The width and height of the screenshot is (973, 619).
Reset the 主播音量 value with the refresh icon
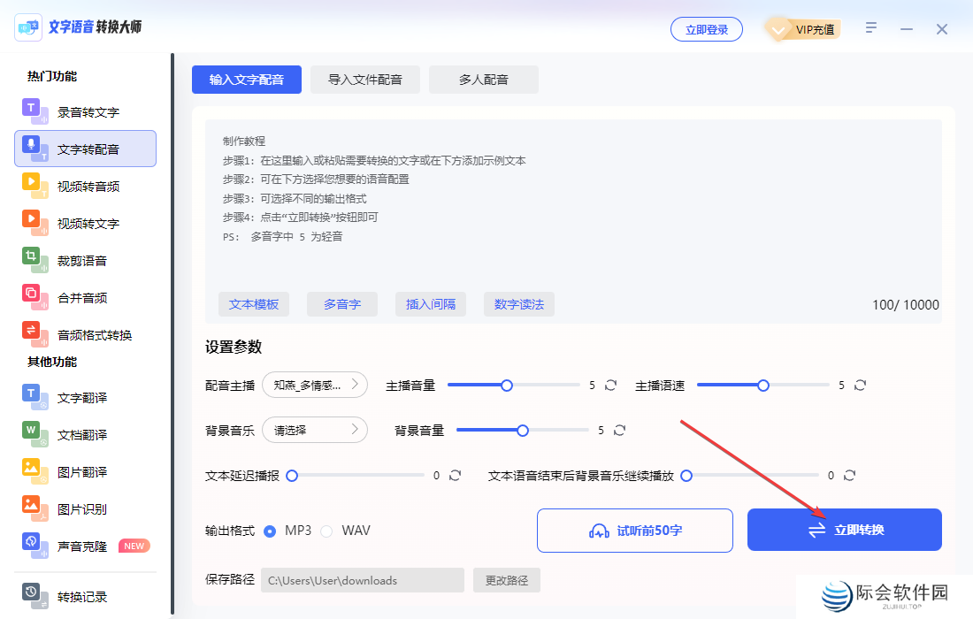610,385
